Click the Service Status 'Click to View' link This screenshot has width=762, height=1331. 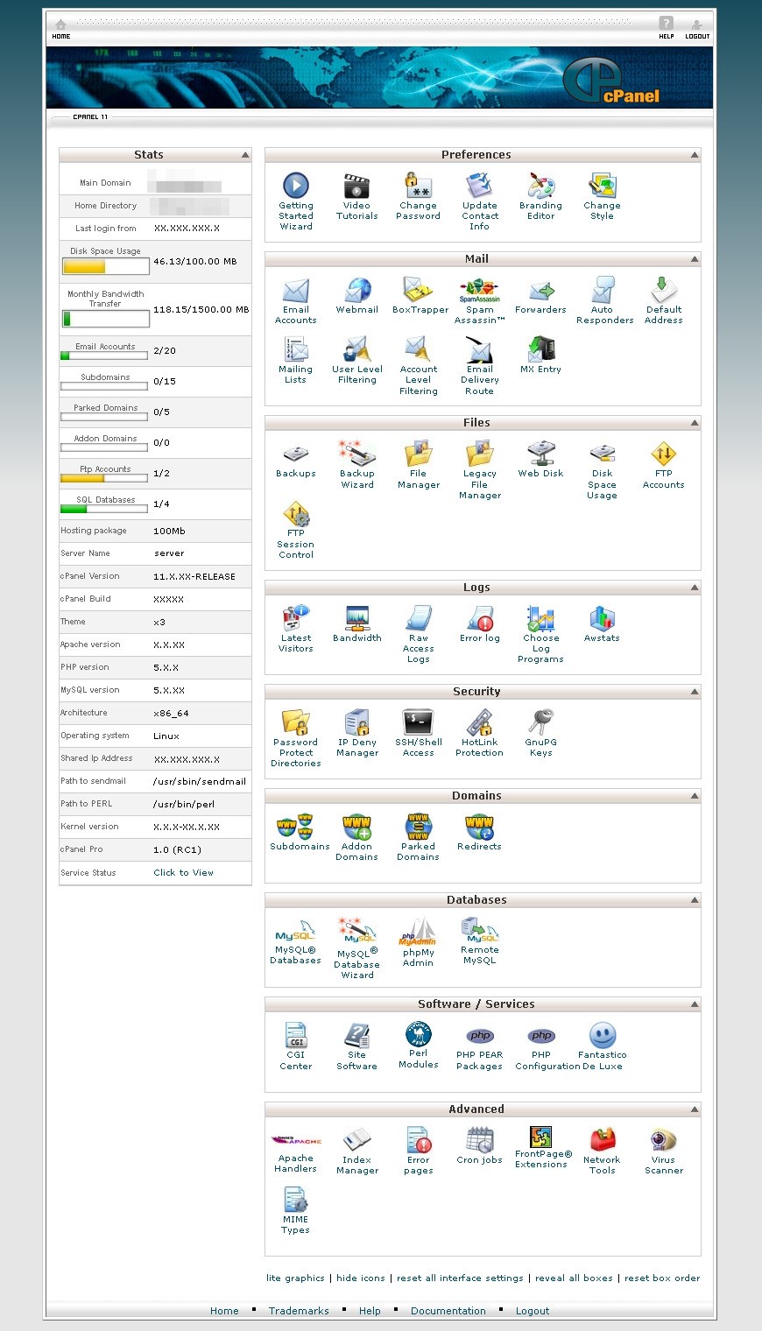[183, 873]
